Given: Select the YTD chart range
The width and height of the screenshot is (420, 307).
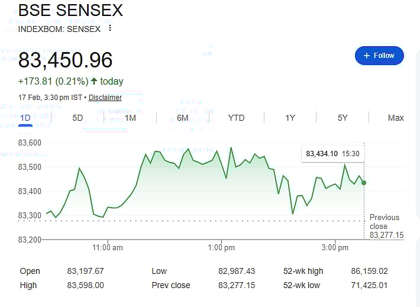Looking at the screenshot, I should (x=236, y=118).
